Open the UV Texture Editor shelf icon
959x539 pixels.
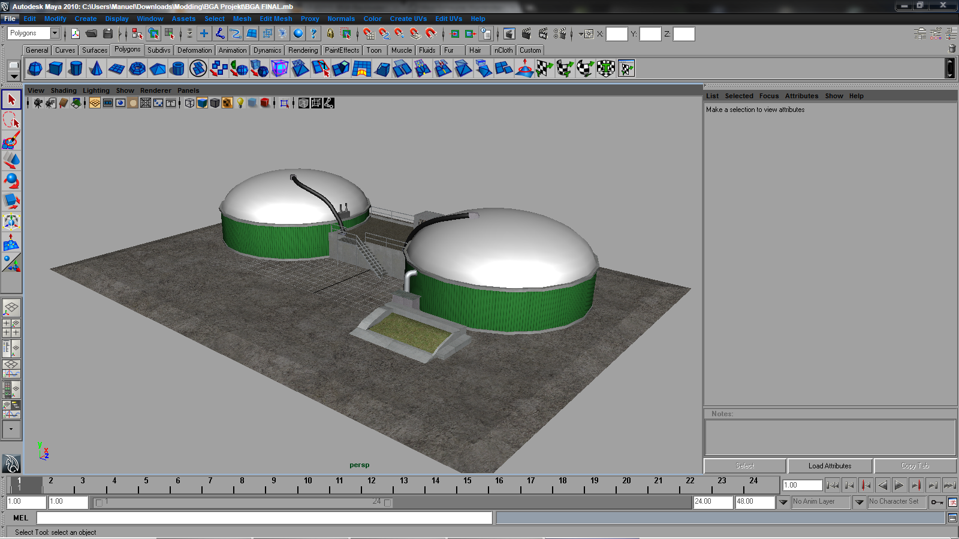point(626,69)
